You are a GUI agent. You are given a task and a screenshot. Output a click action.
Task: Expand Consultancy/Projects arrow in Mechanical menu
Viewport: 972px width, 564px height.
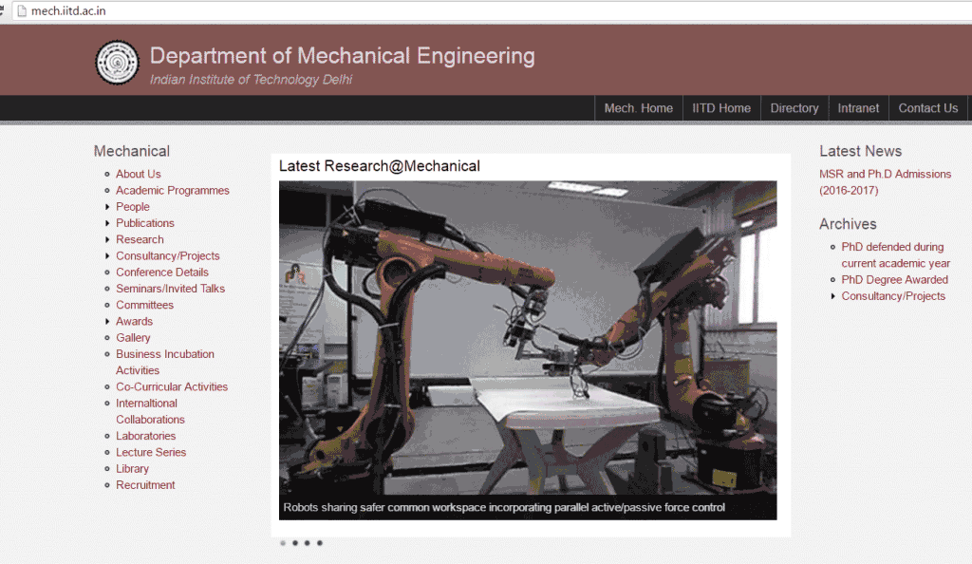point(107,256)
